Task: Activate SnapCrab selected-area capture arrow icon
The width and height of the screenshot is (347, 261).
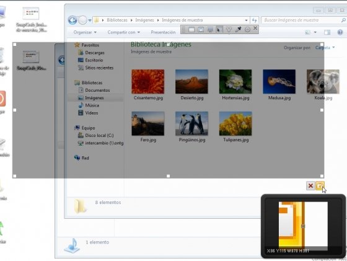Action: click(x=219, y=29)
